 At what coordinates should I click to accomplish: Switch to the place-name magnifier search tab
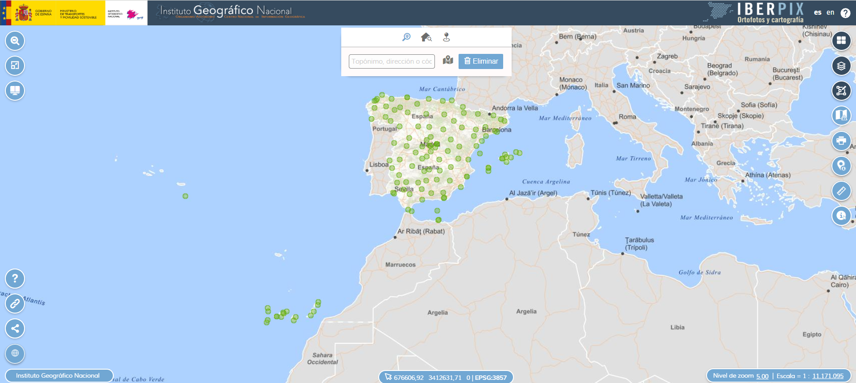406,37
